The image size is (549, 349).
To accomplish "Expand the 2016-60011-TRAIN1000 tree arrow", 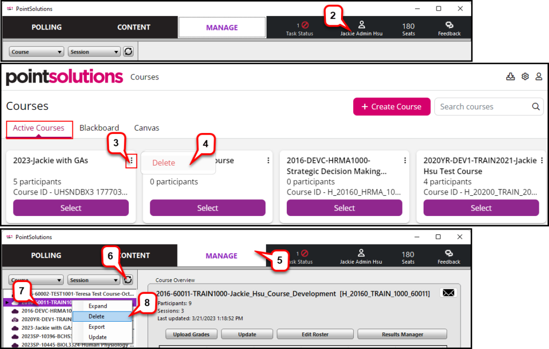I will [x=6, y=302].
